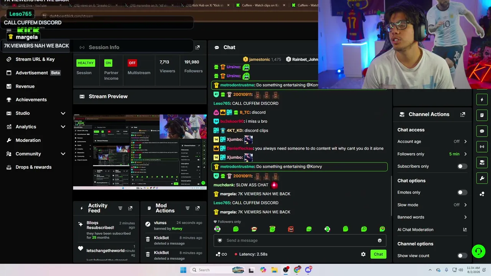
Task: Open Copilot from the taskbar
Action: point(263,270)
